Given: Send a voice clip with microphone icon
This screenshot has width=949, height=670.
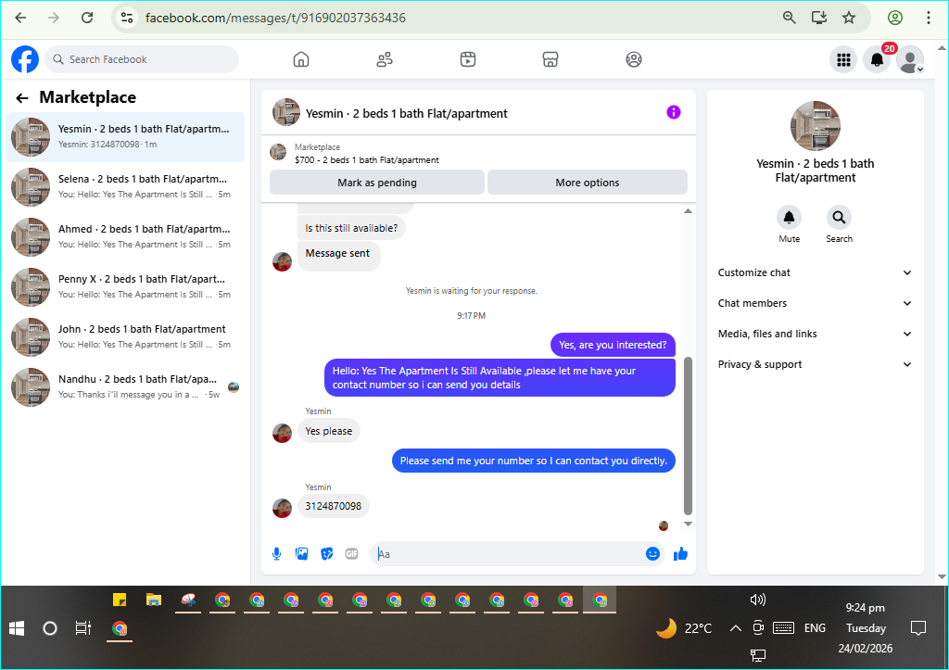Looking at the screenshot, I should click(276, 554).
